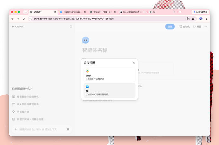Open the 预览 play button
The height and width of the screenshot is (145, 219).
click(197, 27)
